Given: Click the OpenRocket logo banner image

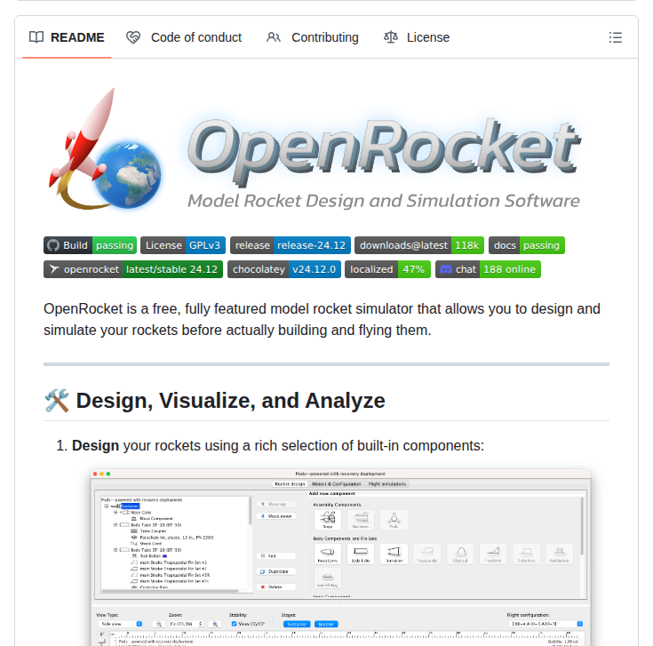Looking at the screenshot, I should pos(315,148).
